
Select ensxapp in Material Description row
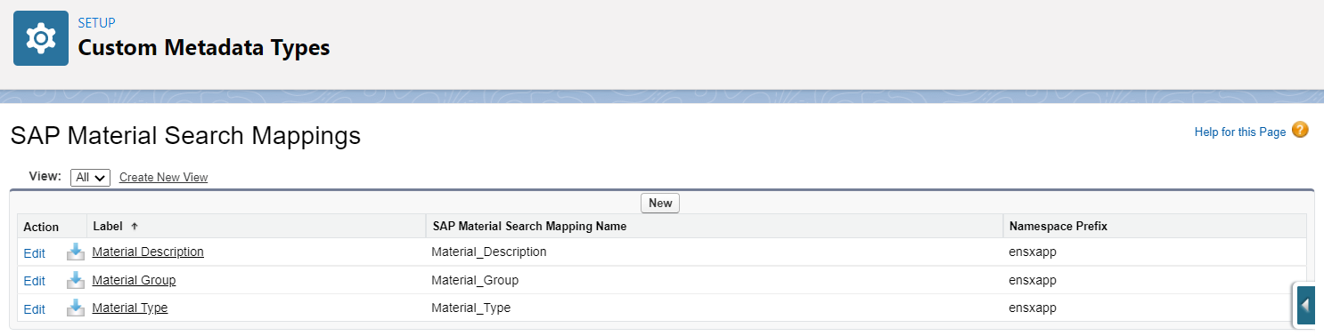coord(1033,252)
